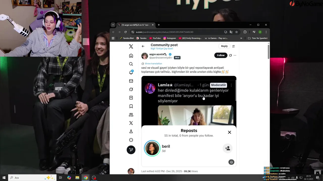Open Messages envelope in the X sidebar
The height and width of the screenshot is (181, 323).
pos(131,81)
